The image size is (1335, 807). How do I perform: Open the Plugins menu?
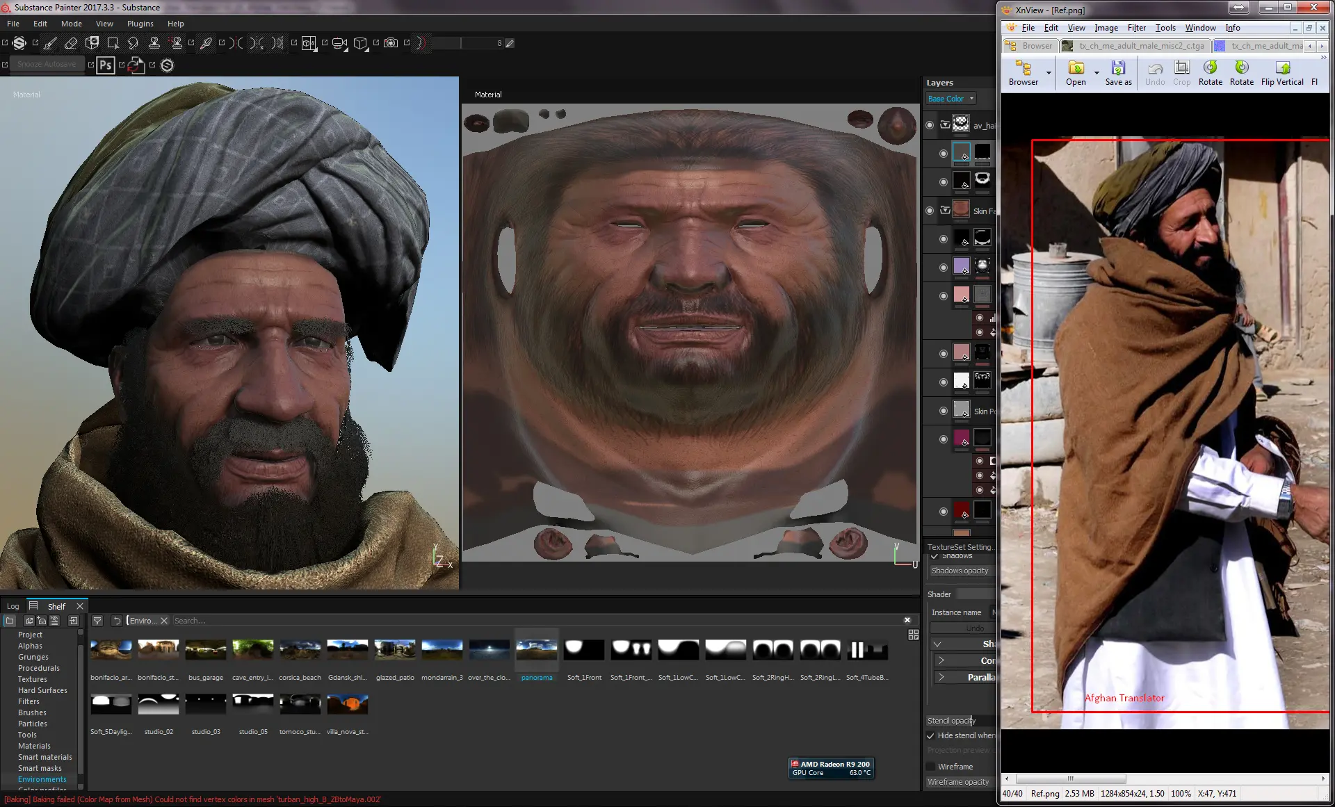click(140, 24)
